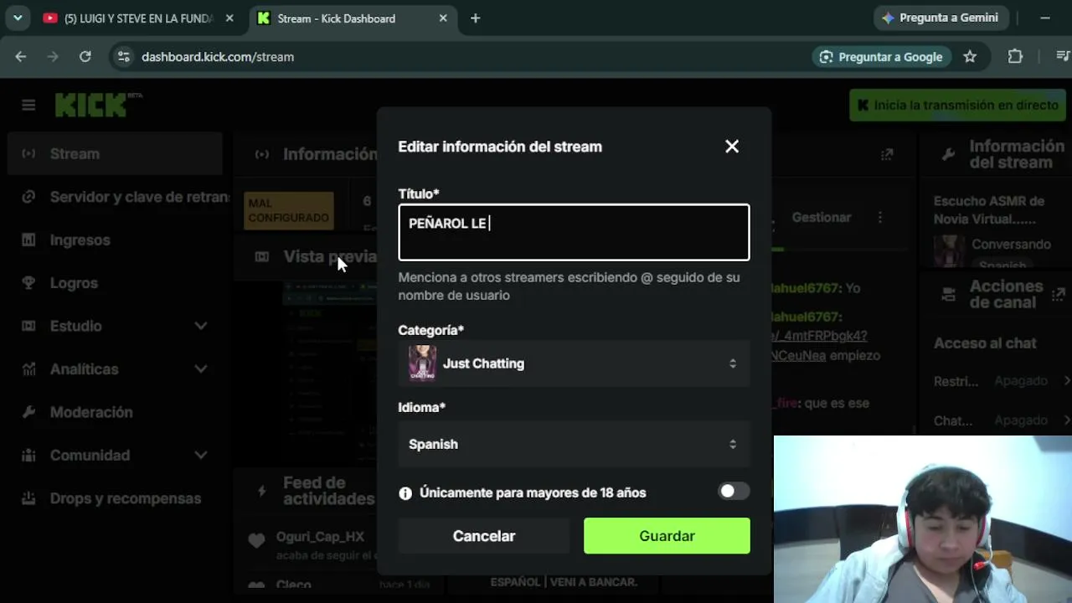The width and height of the screenshot is (1072, 603).
Task: Click the webcam overlay thumbnail
Action: click(x=923, y=519)
